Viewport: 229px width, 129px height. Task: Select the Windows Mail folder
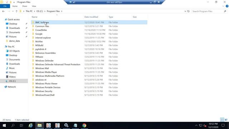click(42, 68)
